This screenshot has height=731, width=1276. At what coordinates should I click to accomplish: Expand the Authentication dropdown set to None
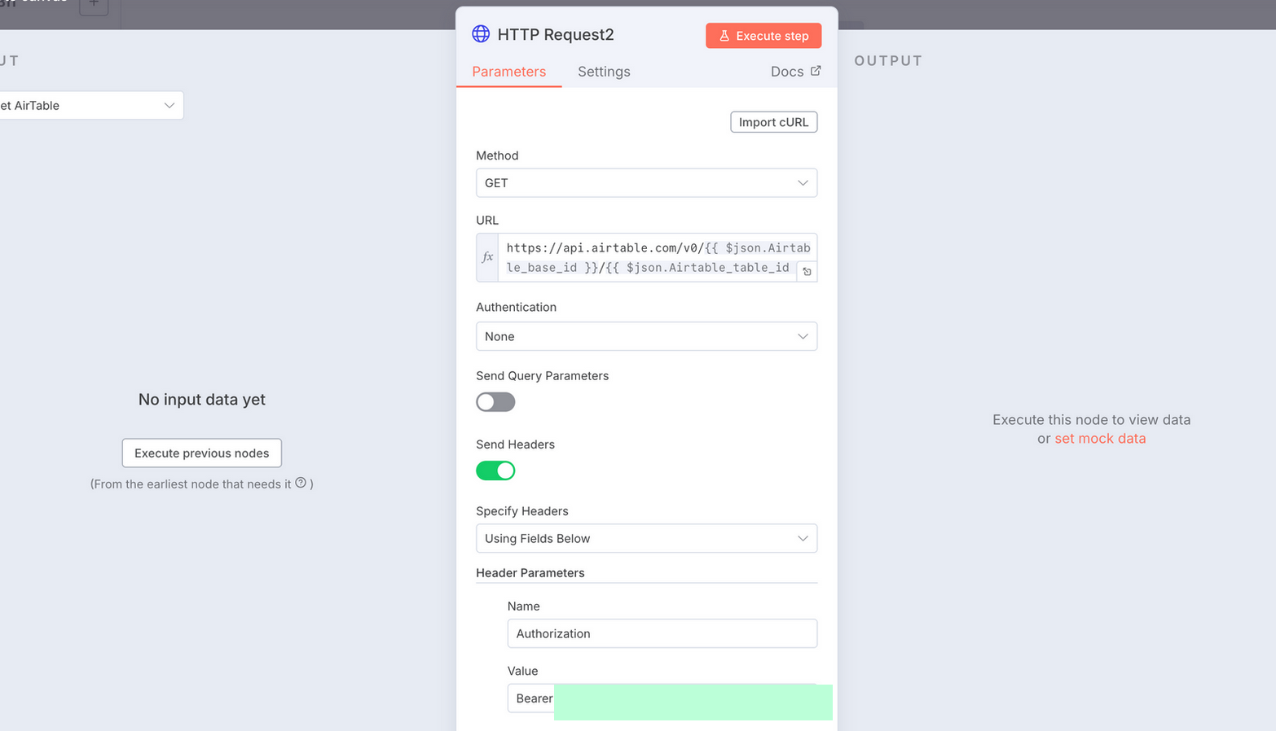pos(646,336)
